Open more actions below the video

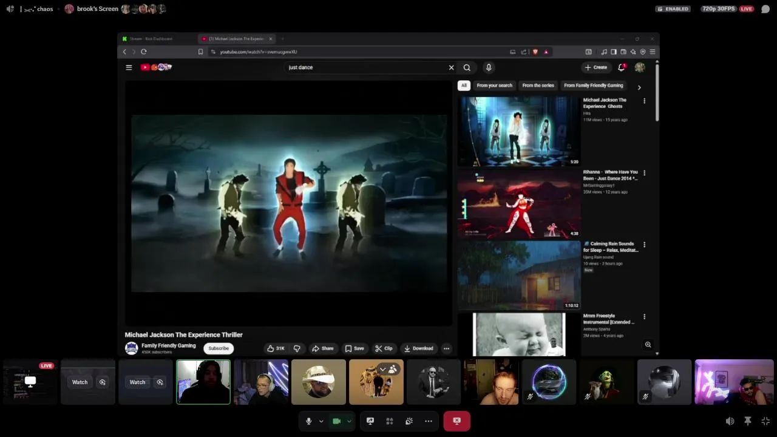click(446, 348)
